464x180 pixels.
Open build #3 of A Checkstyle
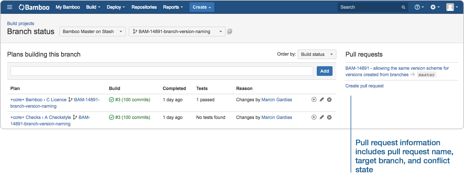132,117
